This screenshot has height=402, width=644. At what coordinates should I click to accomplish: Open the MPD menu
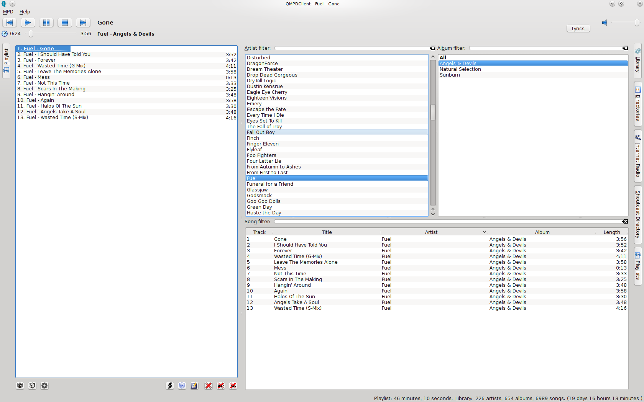(8, 12)
